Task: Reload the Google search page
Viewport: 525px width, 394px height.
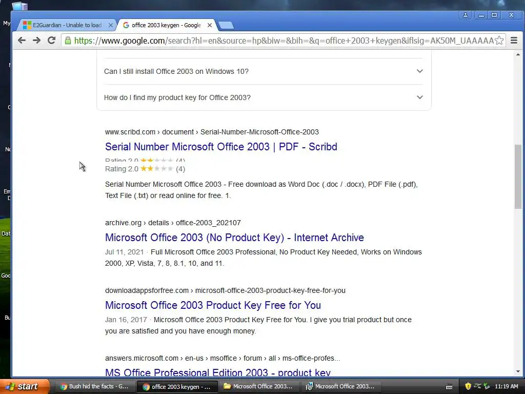Action: (51, 41)
